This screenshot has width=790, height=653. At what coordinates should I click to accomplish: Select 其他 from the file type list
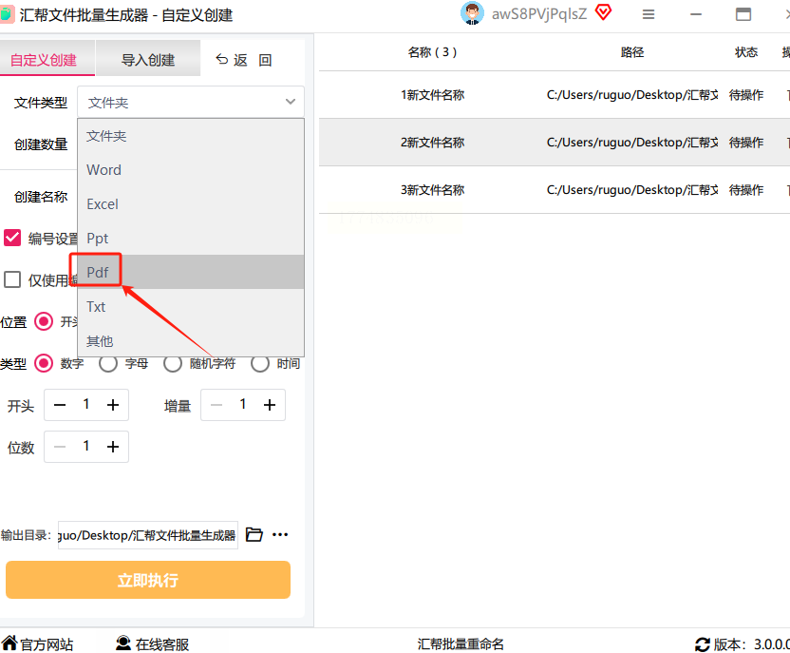[191, 341]
